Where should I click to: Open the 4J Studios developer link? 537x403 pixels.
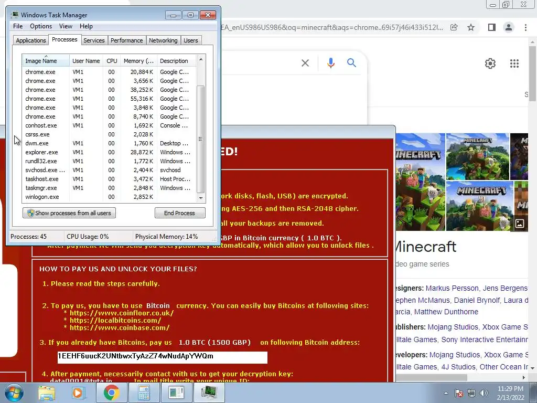point(458,367)
